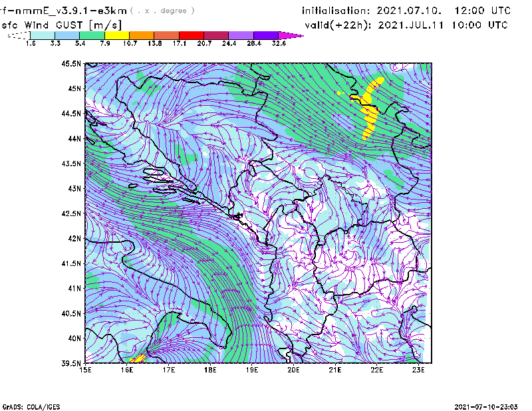Click the legend value 28.4
Screen dimensions: 532x411
(254, 43)
